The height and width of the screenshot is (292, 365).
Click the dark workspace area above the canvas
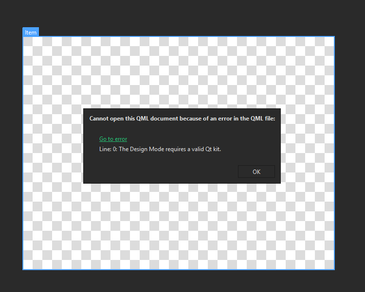(x=182, y=17)
